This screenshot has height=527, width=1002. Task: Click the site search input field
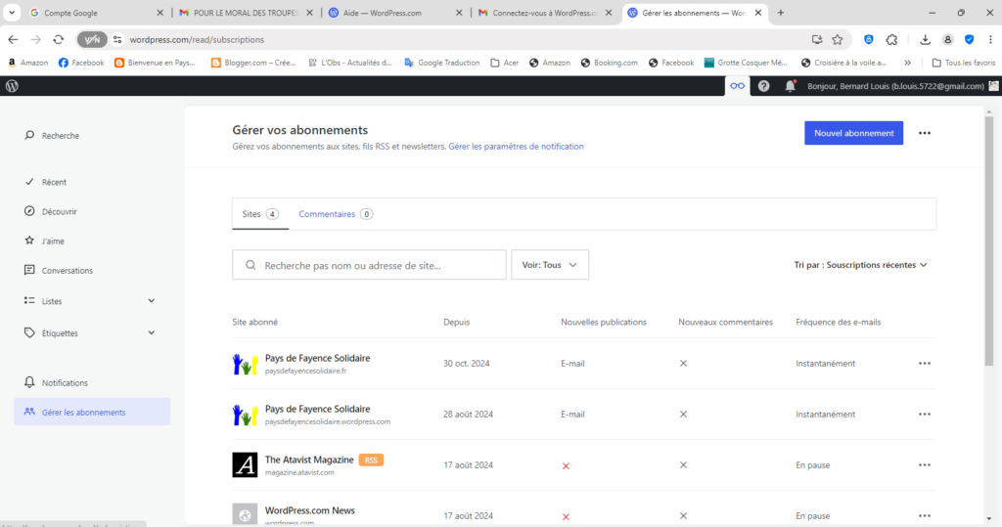(x=369, y=265)
